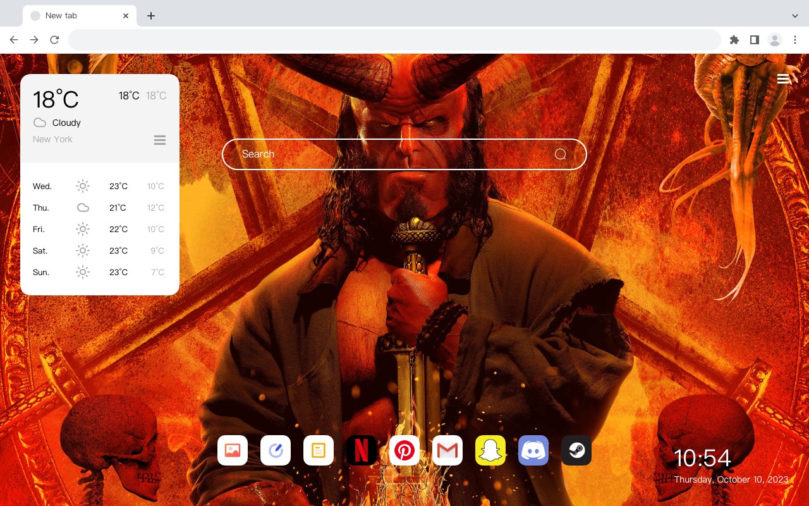Go forward with the forward arrow
809x506 pixels.
click(x=34, y=40)
